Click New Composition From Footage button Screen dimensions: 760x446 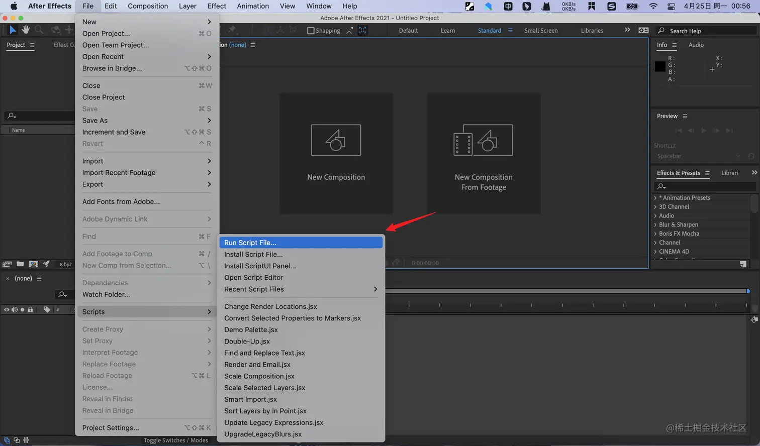point(484,153)
